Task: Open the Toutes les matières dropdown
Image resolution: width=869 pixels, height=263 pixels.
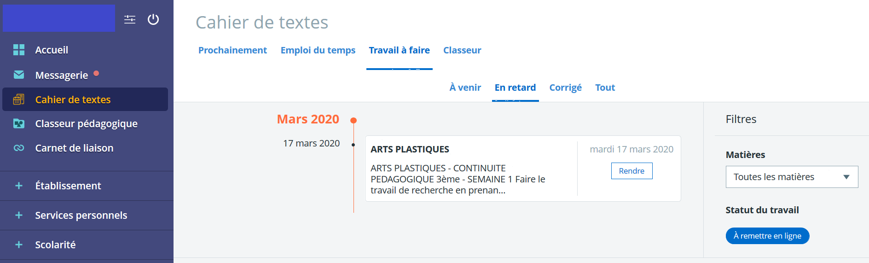Action: 792,177
